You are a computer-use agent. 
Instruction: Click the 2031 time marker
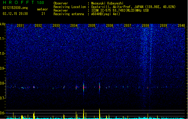[x=20, y=26]
